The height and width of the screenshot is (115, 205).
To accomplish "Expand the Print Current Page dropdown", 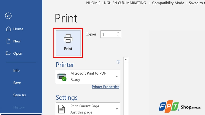I will (88, 109).
